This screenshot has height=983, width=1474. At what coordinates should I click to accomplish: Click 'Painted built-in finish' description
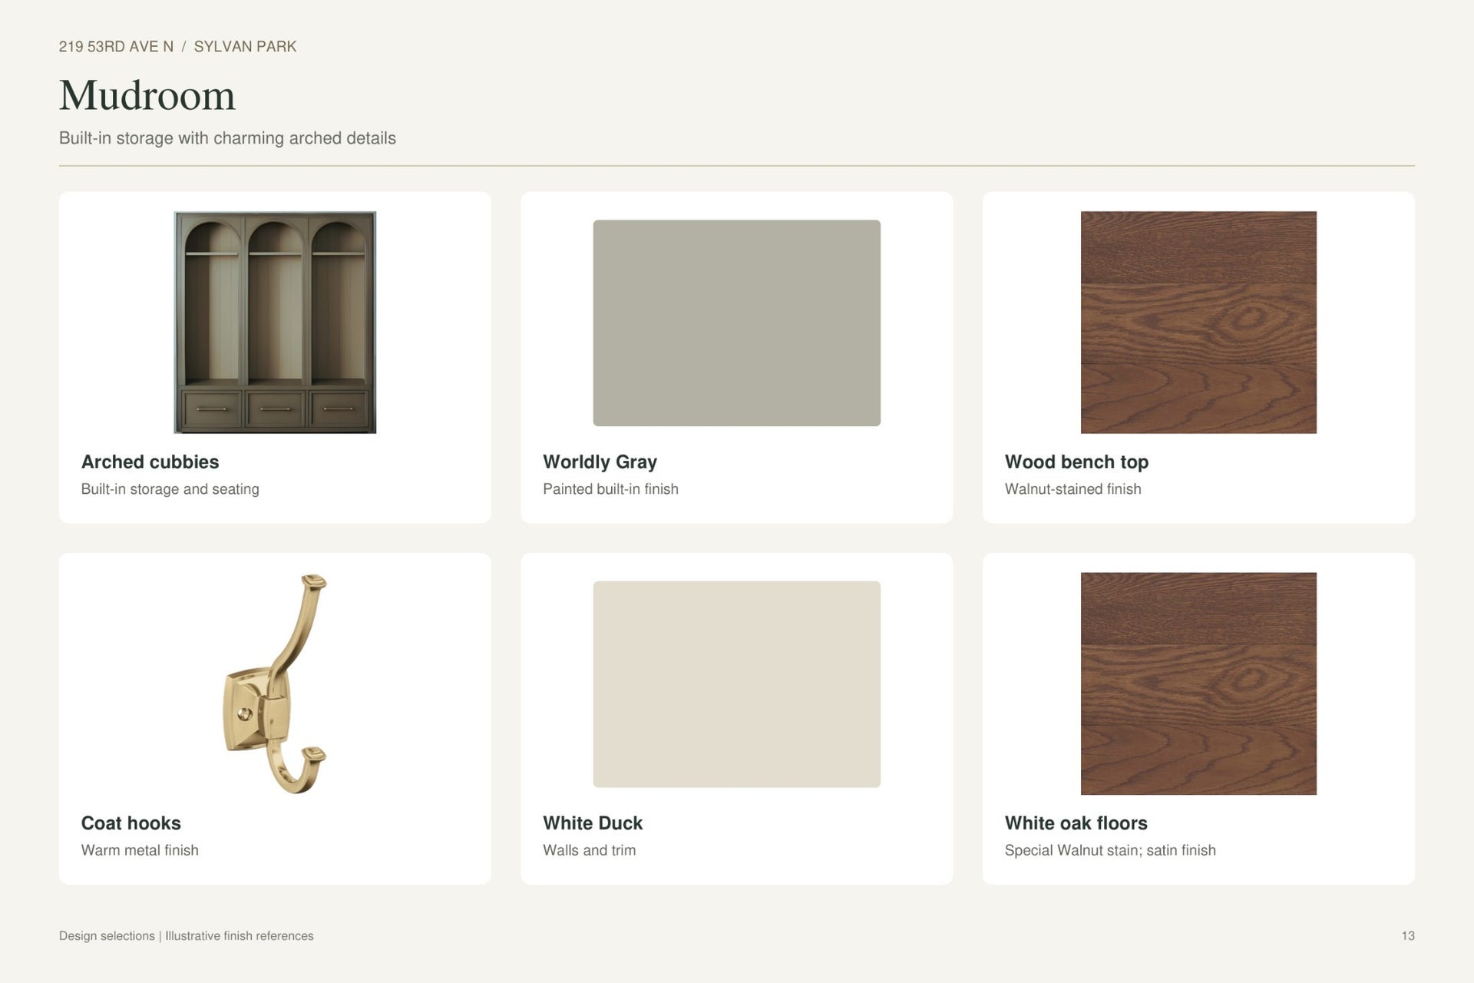[610, 489]
